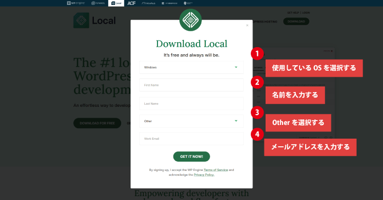Click the GET HELP link
Viewport: 383px width, 200px height.
[x=293, y=13]
